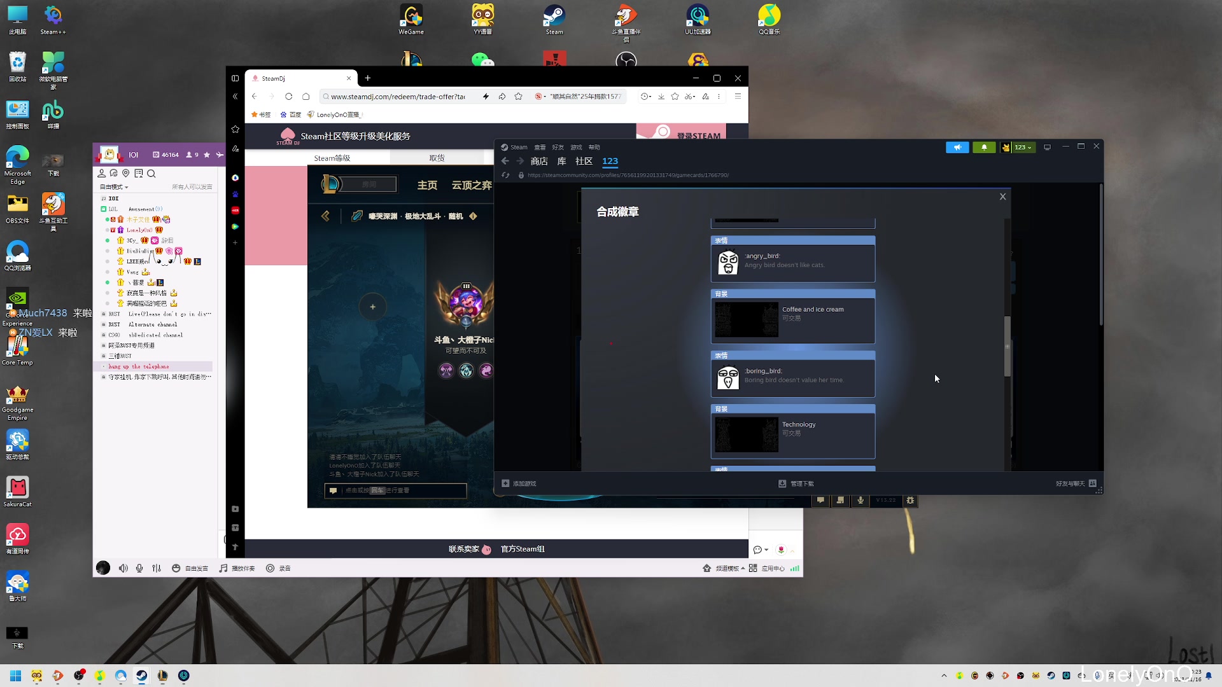Image resolution: width=1222 pixels, height=687 pixels.
Task: Click 添加游戏 in Steam footer
Action: (519, 483)
